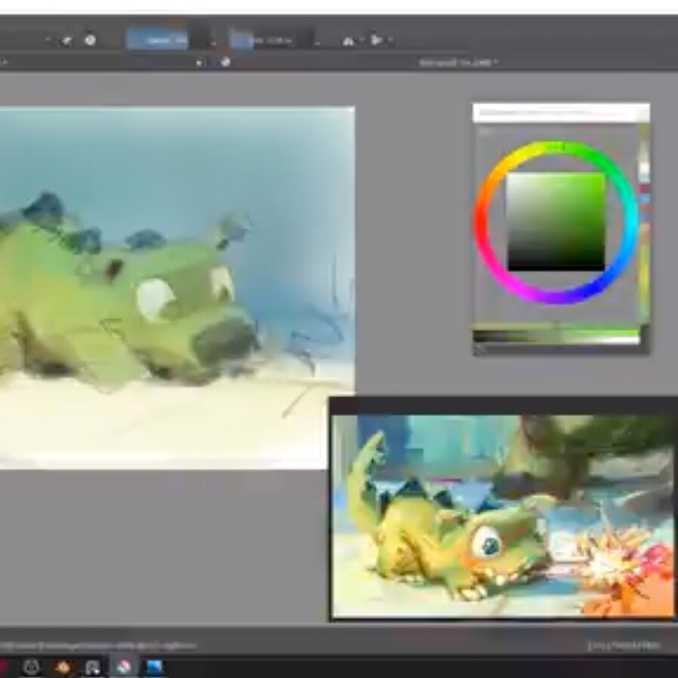Click the blue app icon in taskbar
Viewport: 678px width, 678px height.
click(x=154, y=667)
